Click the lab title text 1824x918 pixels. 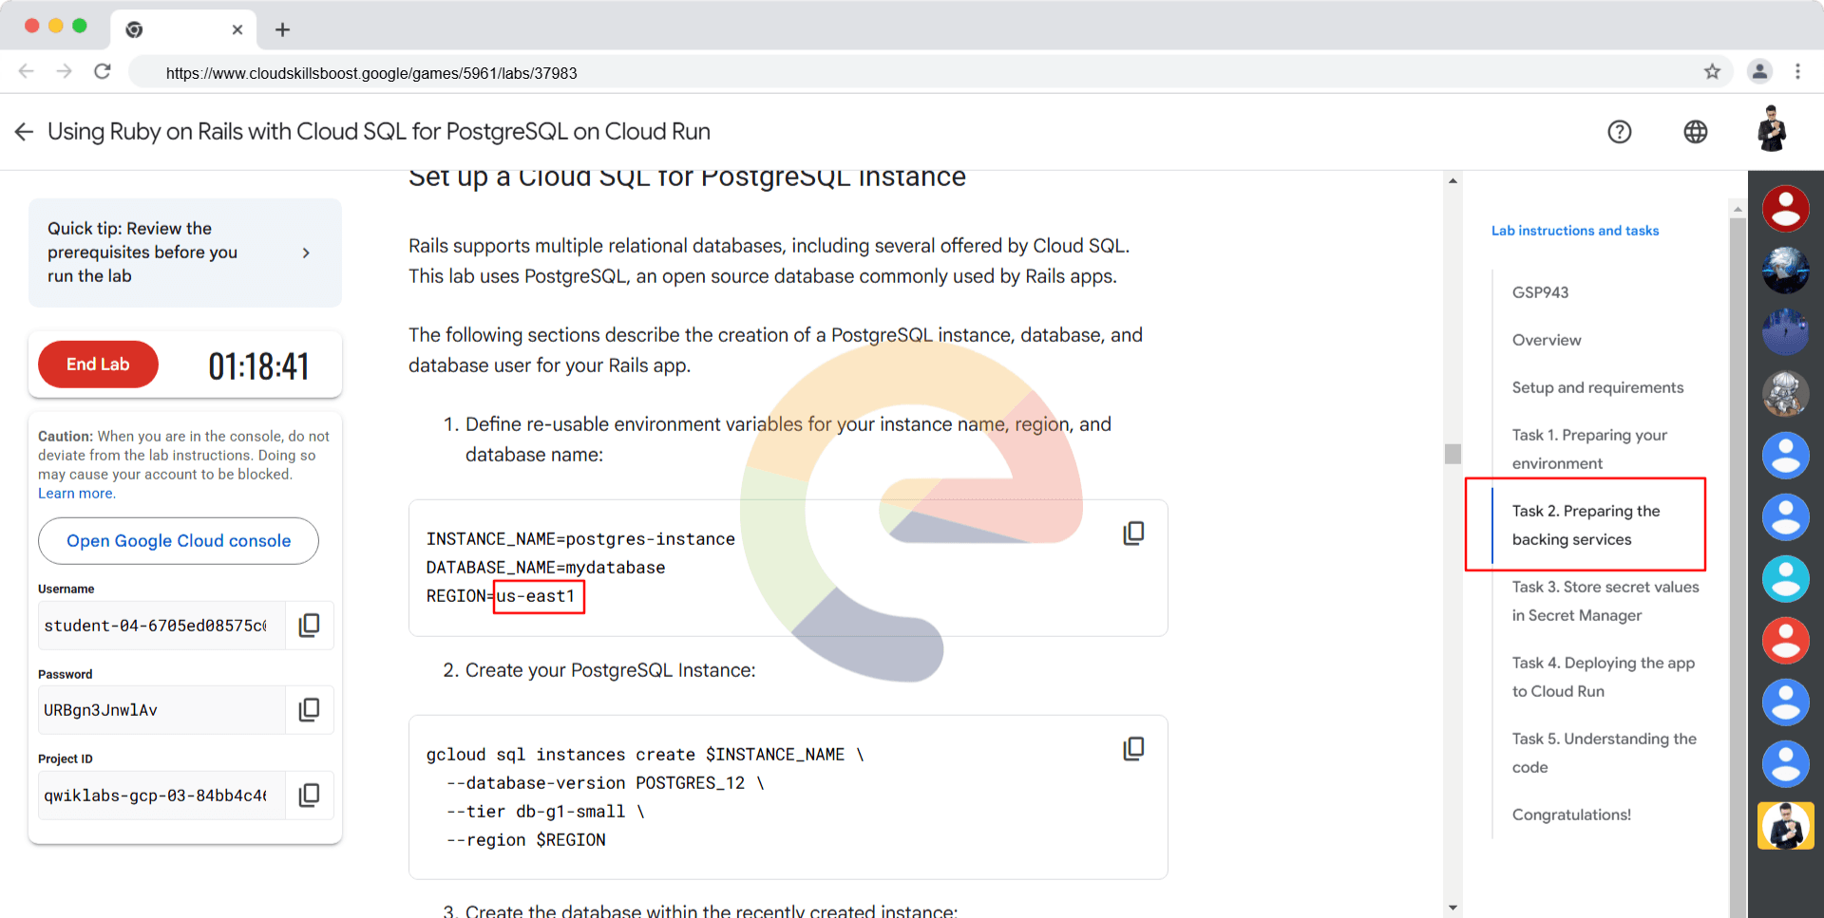[x=379, y=132]
